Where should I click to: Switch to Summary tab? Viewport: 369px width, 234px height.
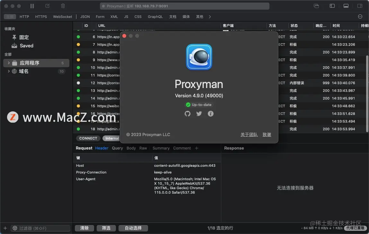[161, 148]
